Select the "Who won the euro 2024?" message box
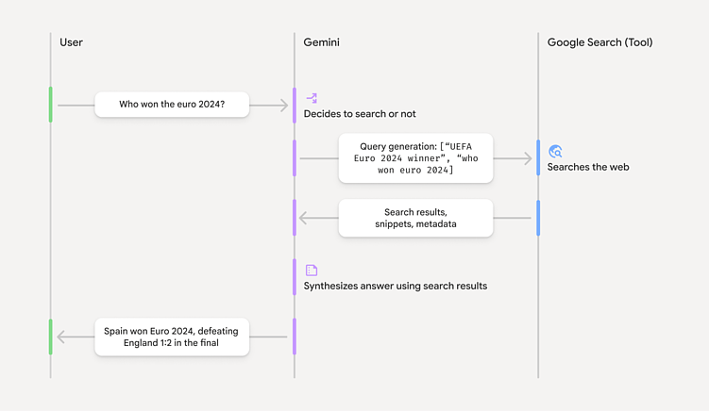709x411 pixels. tap(172, 105)
